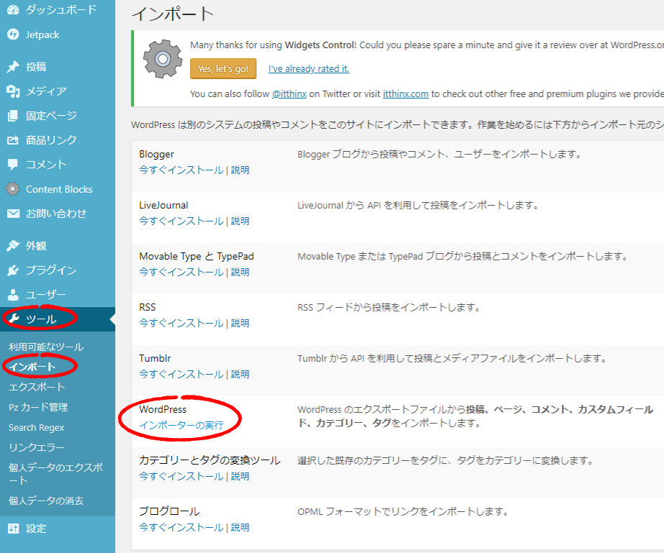The width and height of the screenshot is (664, 553).
Task: Click the コメント speech bubble icon
Action: pos(13,165)
